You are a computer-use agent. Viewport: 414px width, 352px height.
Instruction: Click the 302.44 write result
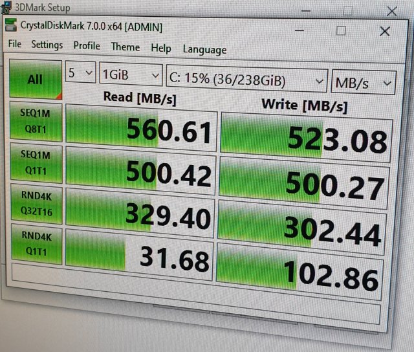point(302,228)
